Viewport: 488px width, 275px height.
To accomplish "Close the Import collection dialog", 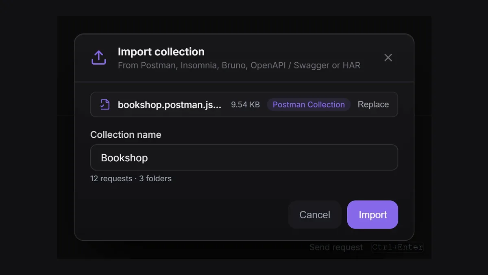I will tap(388, 58).
